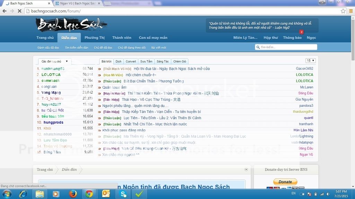Open Con số may mắn menu

click(153, 38)
